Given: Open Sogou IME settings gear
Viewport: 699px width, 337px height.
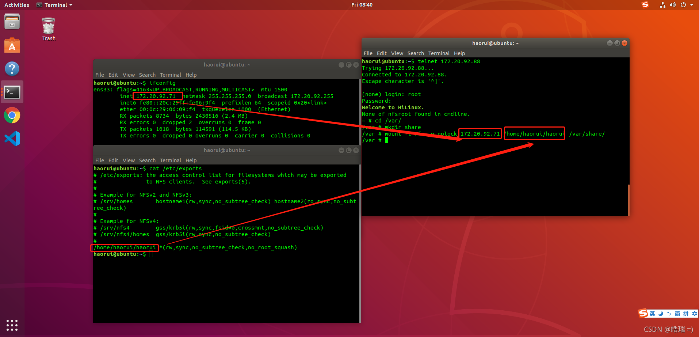Looking at the screenshot, I should click(x=695, y=314).
